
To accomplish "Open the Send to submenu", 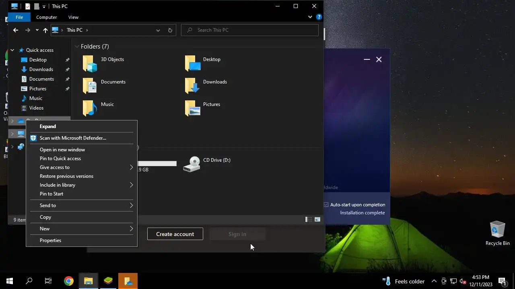I will click(x=82, y=206).
